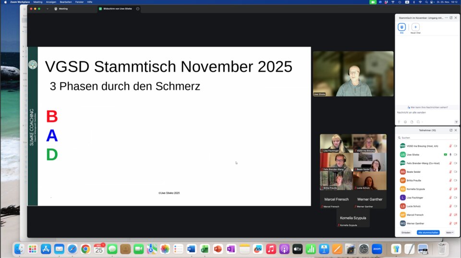The width and height of the screenshot is (461, 258).
Task: Select Kornelia Szypula's video tile
Action: click(353, 218)
